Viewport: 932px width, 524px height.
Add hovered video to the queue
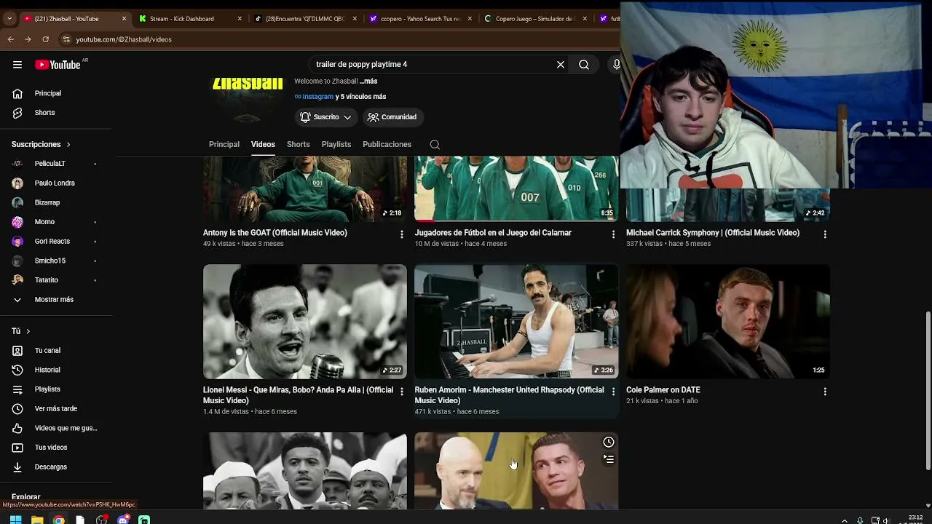click(609, 459)
